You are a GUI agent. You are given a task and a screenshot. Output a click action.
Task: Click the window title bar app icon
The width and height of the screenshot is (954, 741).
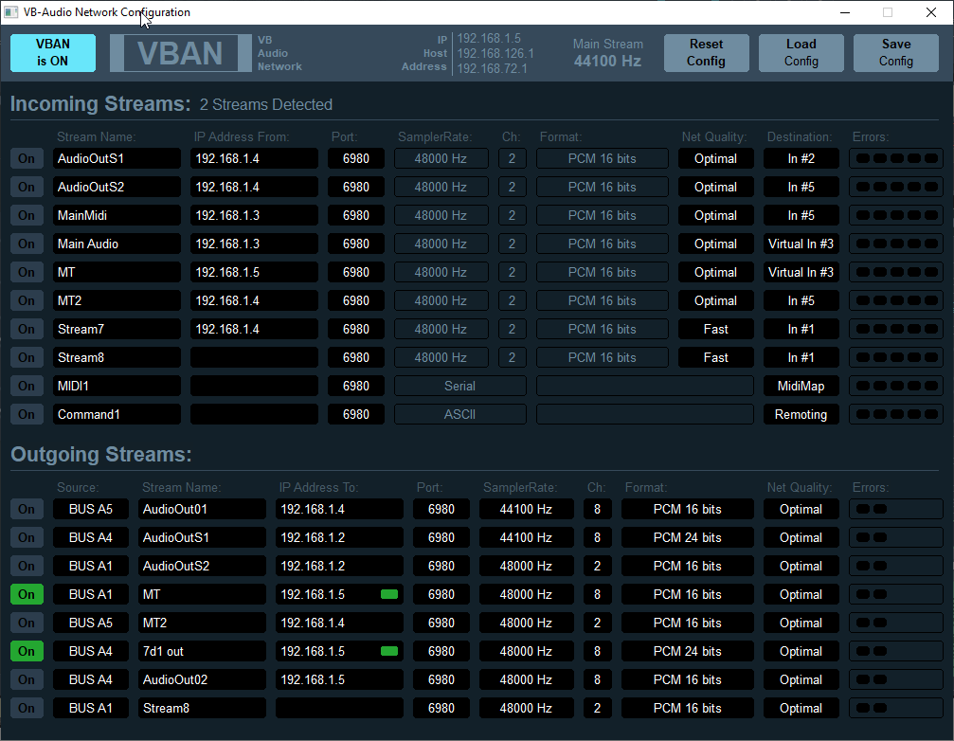pyautogui.click(x=11, y=12)
